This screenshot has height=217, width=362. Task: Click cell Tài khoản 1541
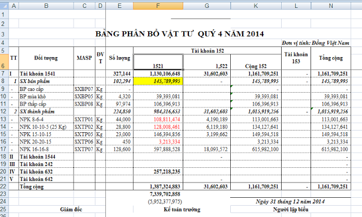click(x=46, y=73)
